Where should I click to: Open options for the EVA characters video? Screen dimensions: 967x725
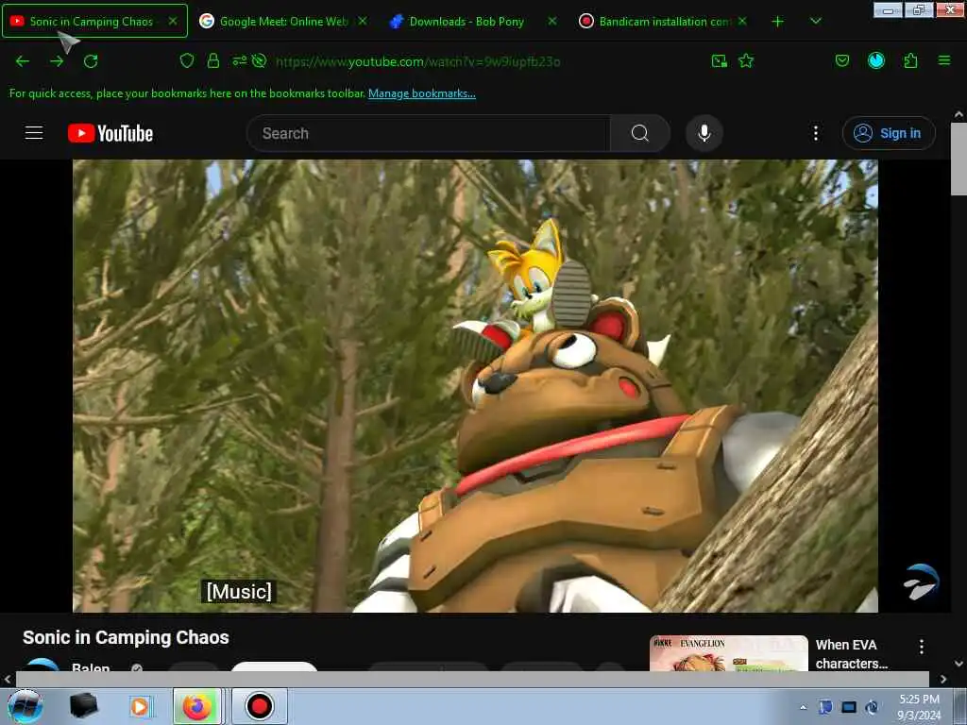coord(922,646)
